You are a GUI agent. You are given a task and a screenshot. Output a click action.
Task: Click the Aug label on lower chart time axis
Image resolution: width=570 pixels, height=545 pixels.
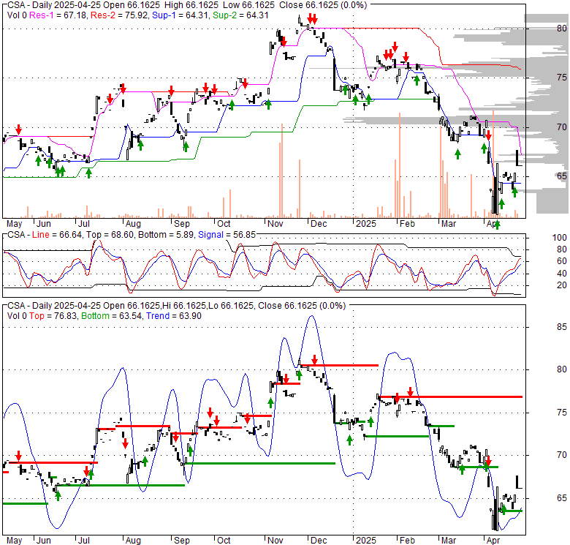(133, 541)
